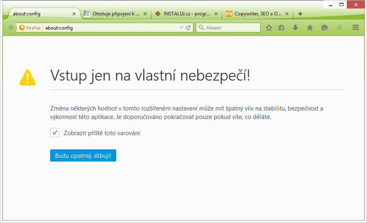This screenshot has height=223, width=367.
Task: Click the Vstup jen na vlastní nebezpečí heading
Action: point(150,76)
